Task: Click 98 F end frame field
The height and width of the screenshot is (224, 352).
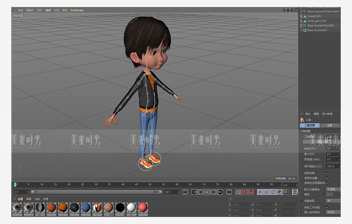Action: pos(172,192)
